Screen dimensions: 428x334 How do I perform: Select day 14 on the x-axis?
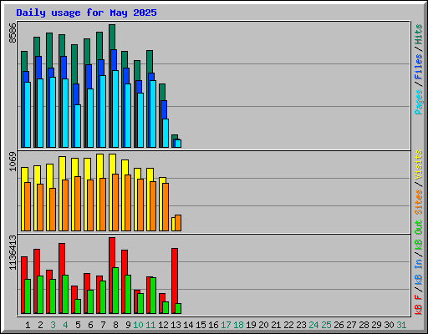188,325
